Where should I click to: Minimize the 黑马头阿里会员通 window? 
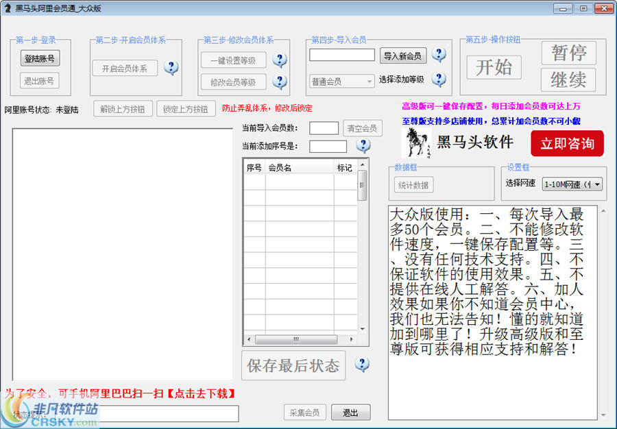coord(563,8)
